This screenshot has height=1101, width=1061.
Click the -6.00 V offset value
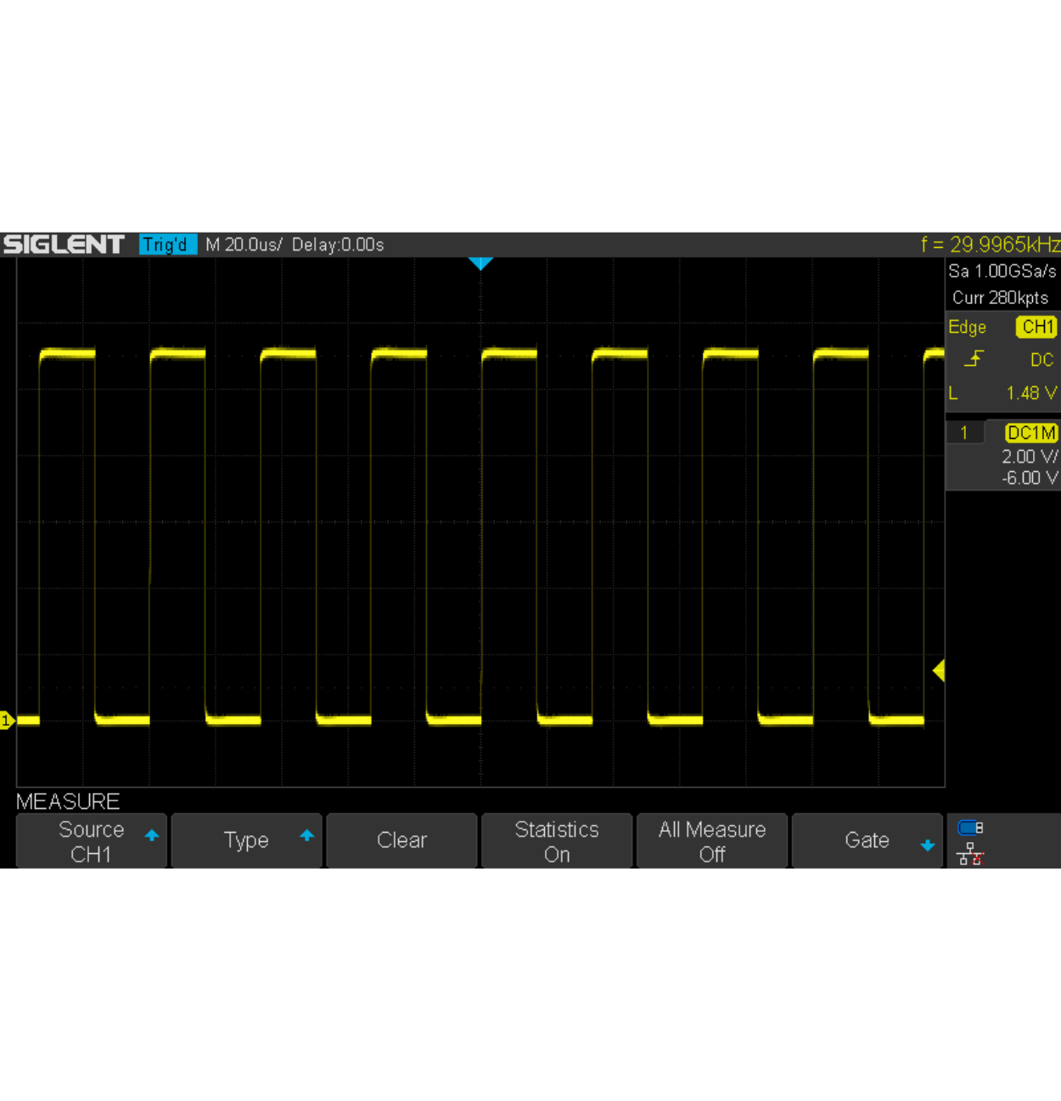click(x=1030, y=478)
